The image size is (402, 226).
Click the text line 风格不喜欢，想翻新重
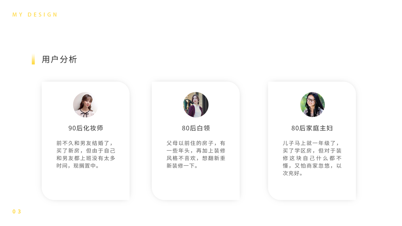(x=196, y=158)
